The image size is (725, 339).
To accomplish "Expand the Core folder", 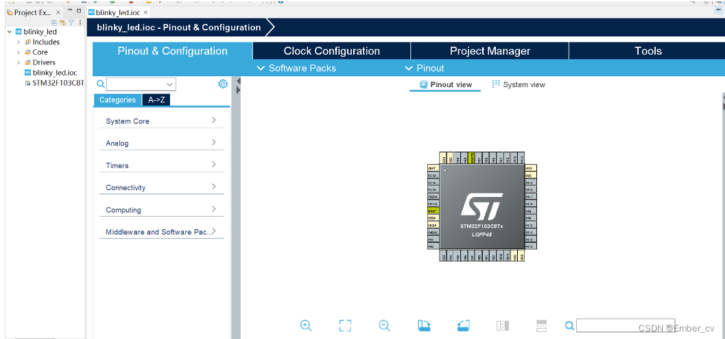I will [19, 52].
